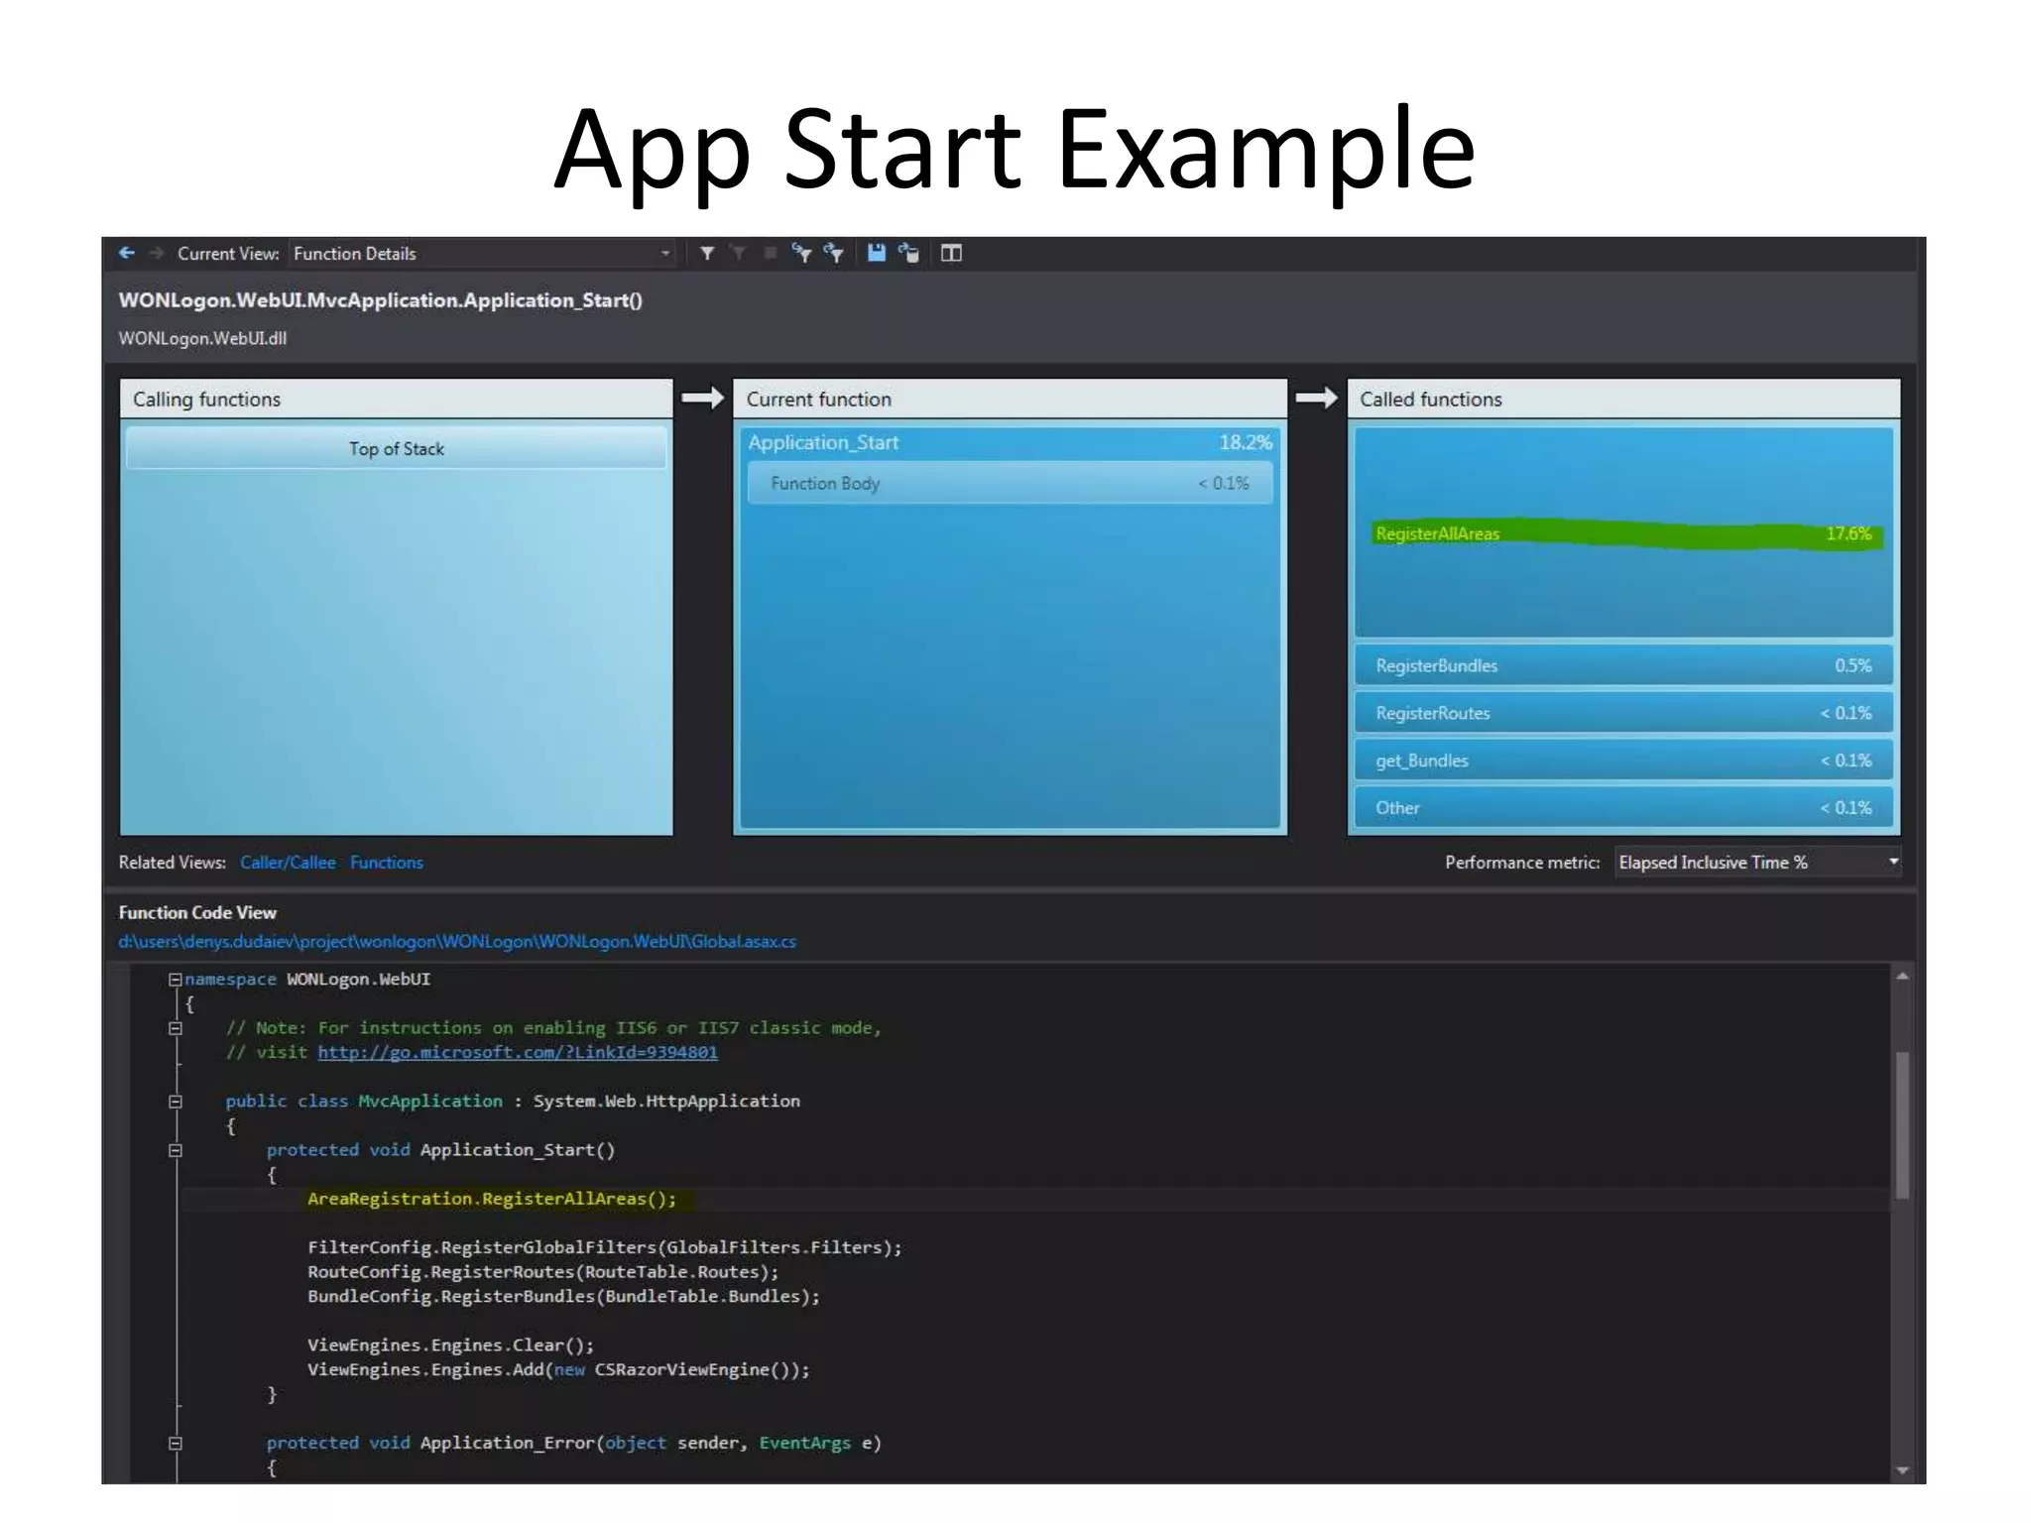
Task: Click the code view scrollbar up arrow
Action: coord(1902,977)
